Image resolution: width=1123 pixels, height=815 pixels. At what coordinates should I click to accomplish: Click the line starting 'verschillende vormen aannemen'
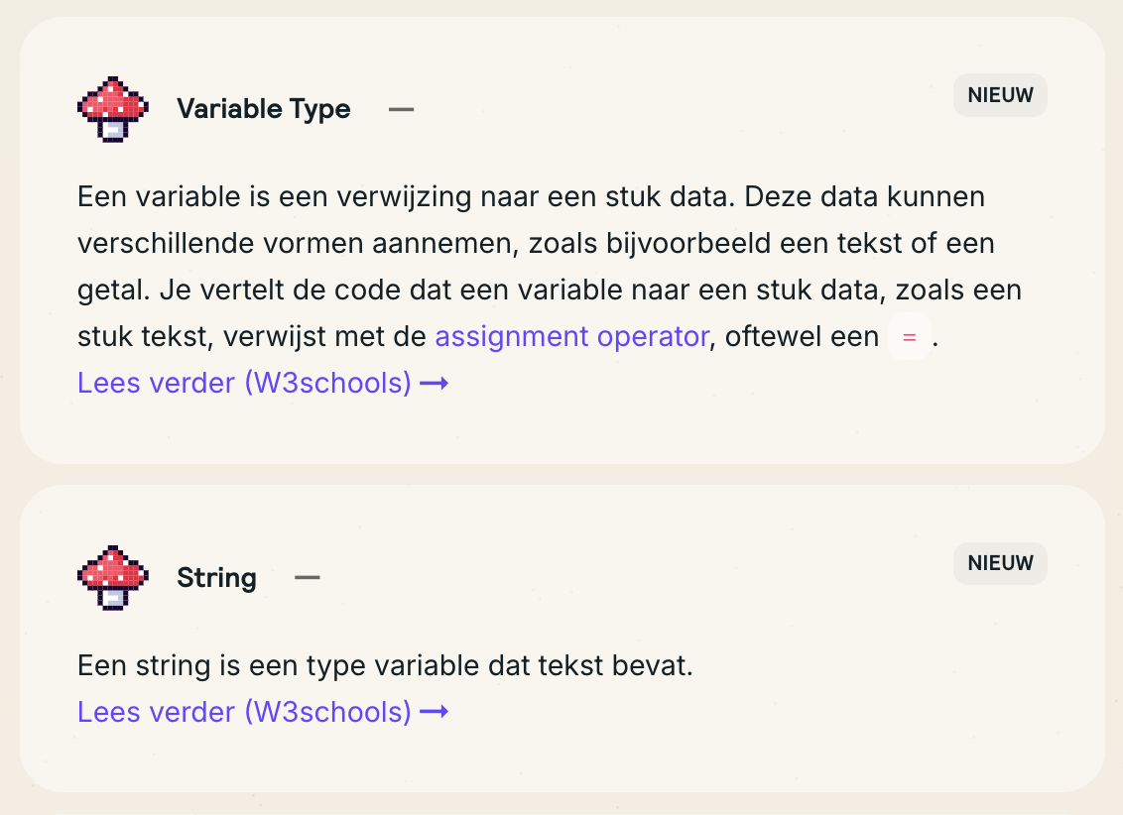(536, 243)
